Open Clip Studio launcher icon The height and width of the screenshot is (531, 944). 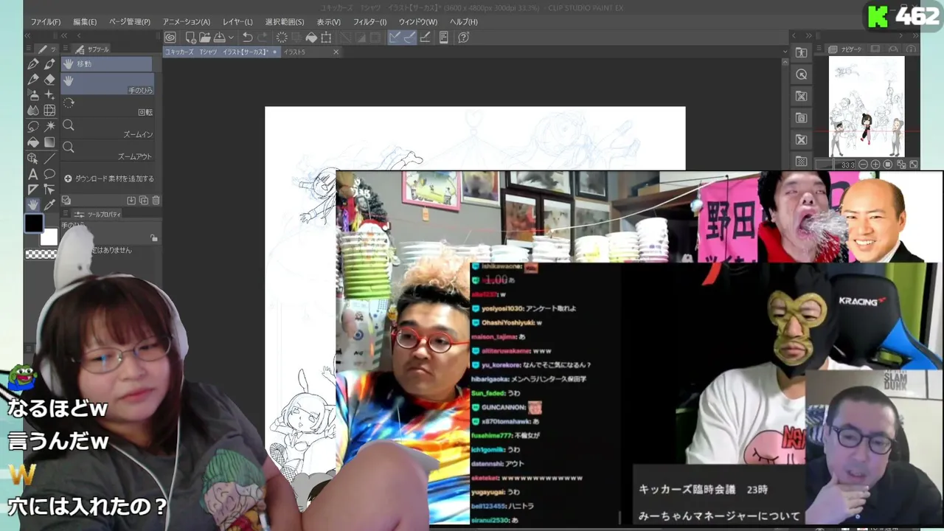click(x=170, y=38)
